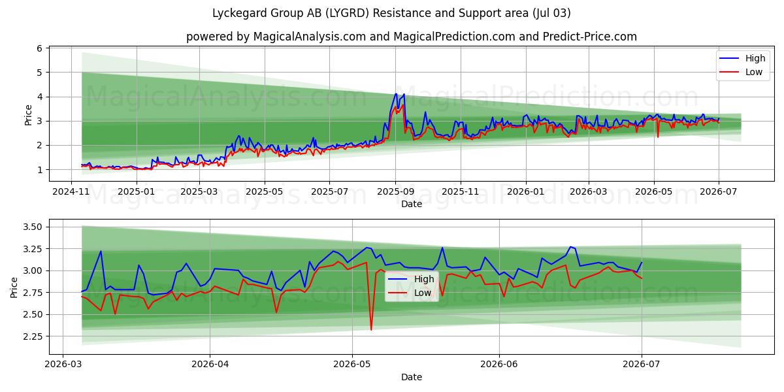Click the '2025-11' x-axis label on the top chart
The width and height of the screenshot is (784, 392).
(461, 191)
